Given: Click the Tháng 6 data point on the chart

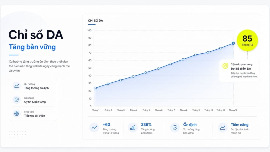Looking at the screenshot, I should [x=158, y=68].
